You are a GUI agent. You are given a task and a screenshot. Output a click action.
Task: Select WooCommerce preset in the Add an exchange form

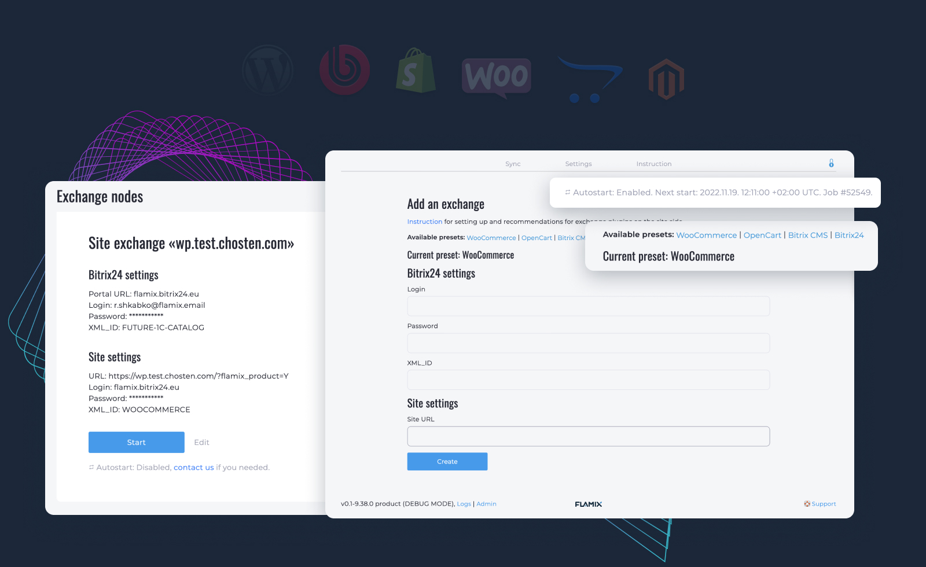click(x=491, y=238)
